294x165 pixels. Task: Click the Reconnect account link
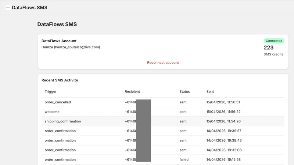(x=163, y=63)
